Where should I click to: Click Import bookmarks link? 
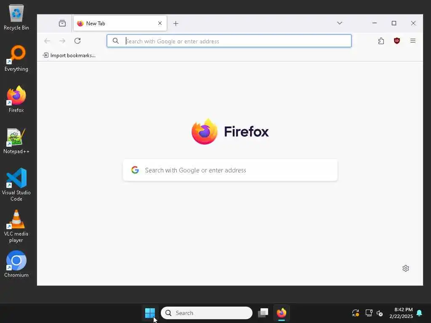[69, 56]
